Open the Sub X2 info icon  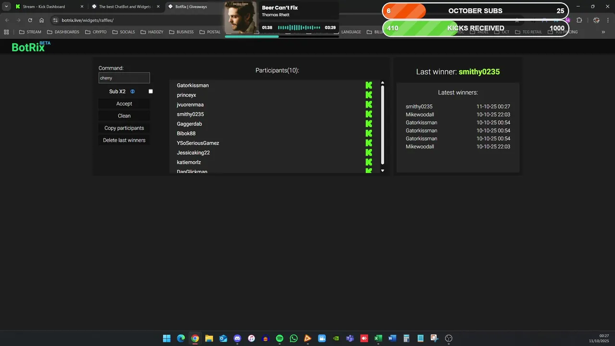[x=133, y=91]
